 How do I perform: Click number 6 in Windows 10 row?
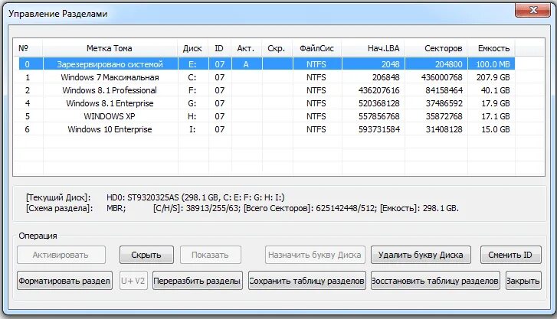pos(28,129)
